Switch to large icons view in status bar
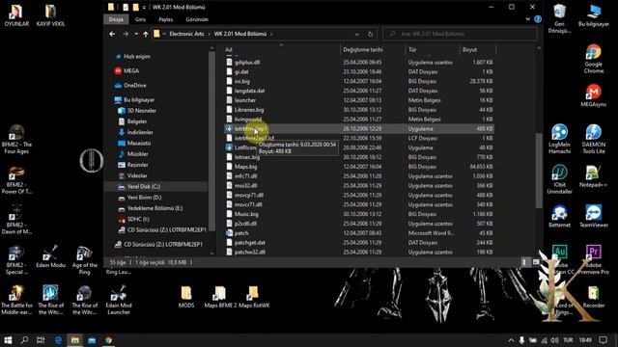 pos(536,262)
